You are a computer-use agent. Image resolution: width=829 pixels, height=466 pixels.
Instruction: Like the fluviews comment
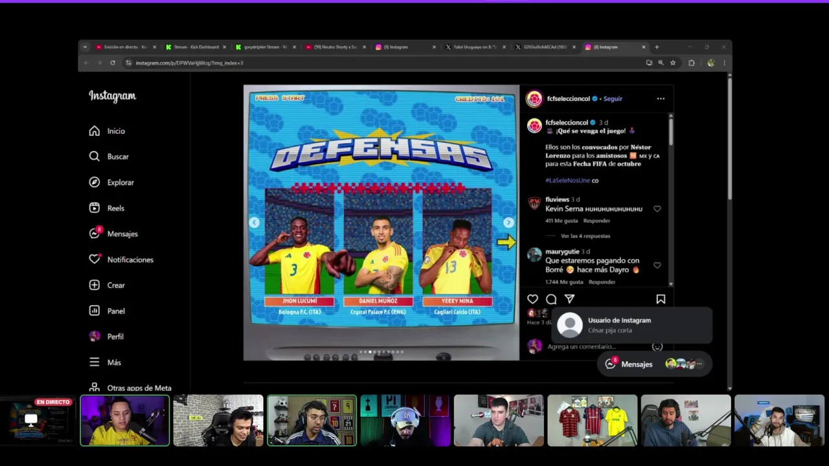click(x=657, y=209)
